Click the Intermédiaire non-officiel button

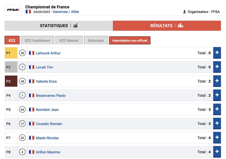click(x=130, y=41)
